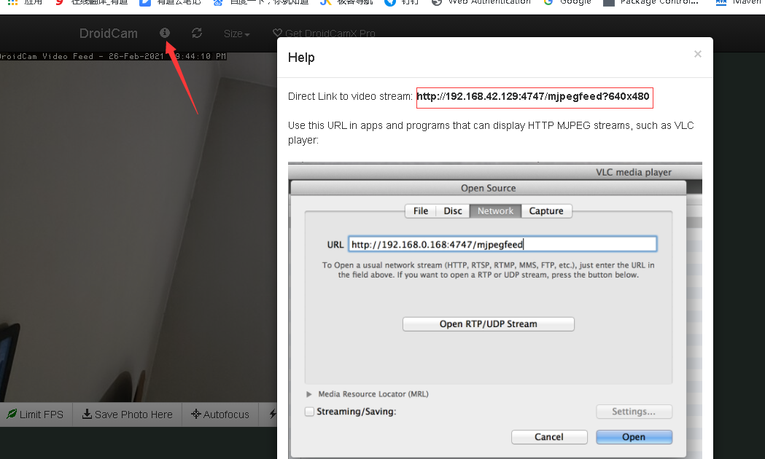765x459 pixels.
Task: Select the Disc tab in Open Source
Action: [x=453, y=211]
